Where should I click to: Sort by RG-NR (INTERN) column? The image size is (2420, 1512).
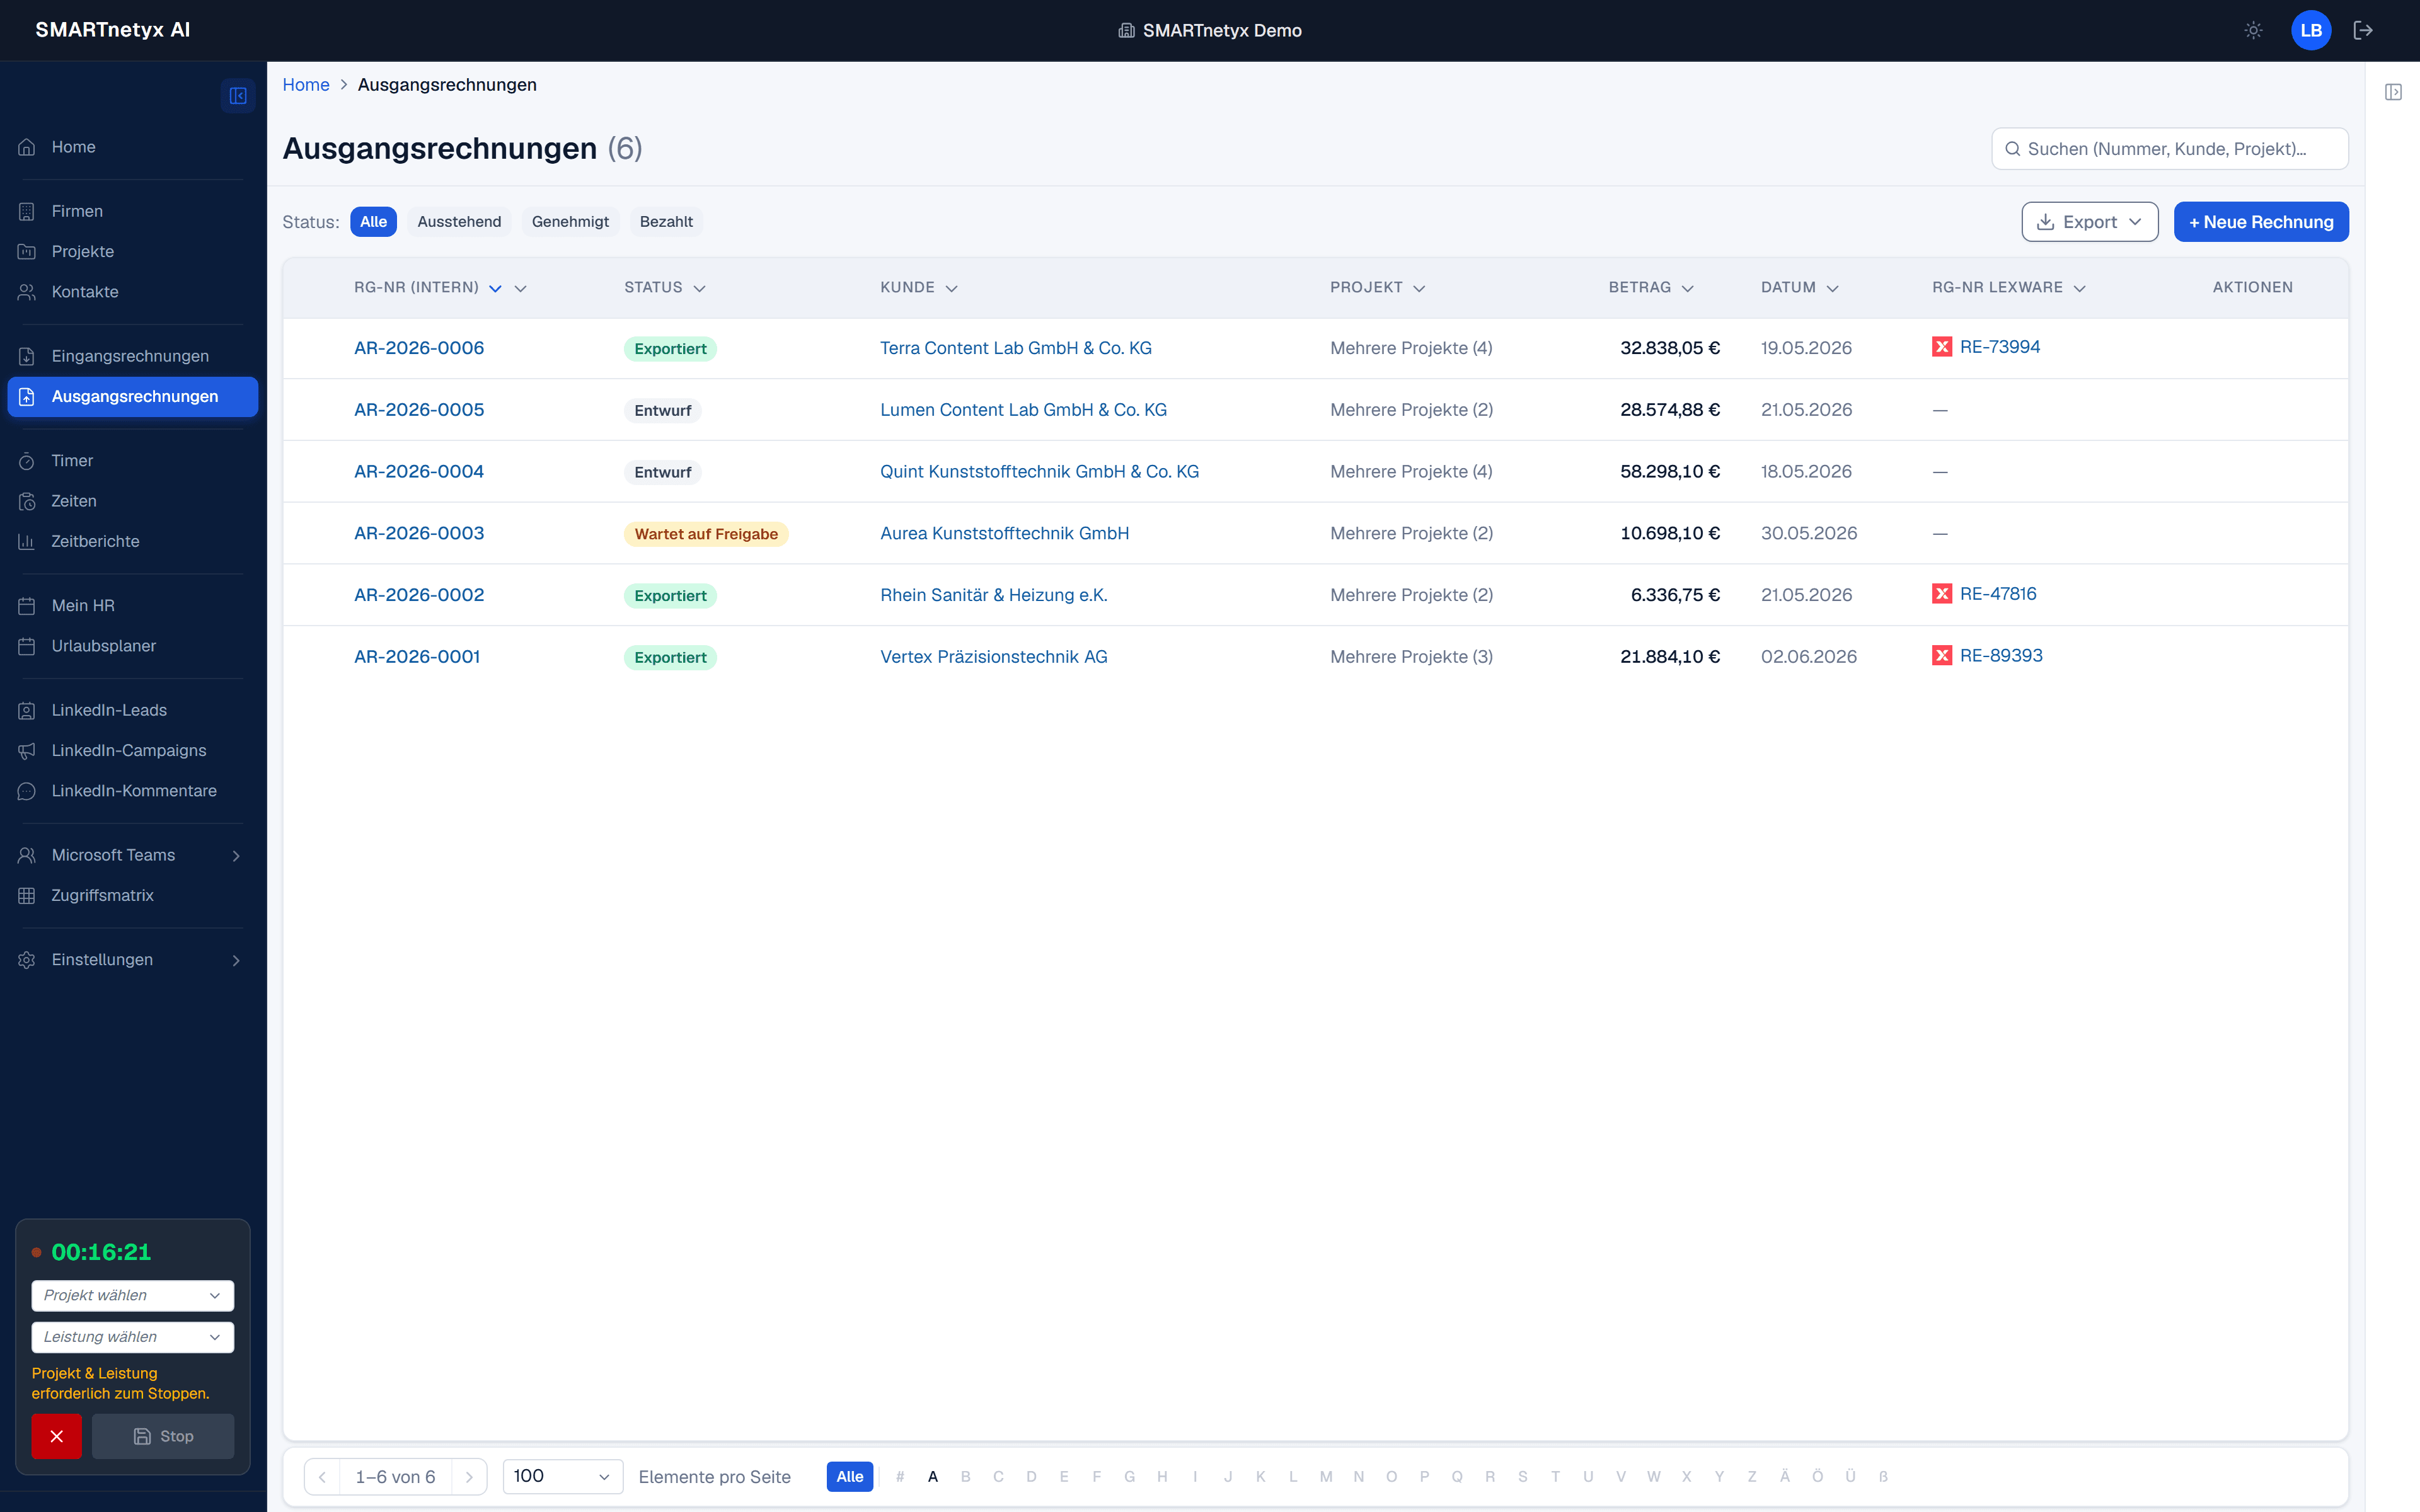click(416, 288)
